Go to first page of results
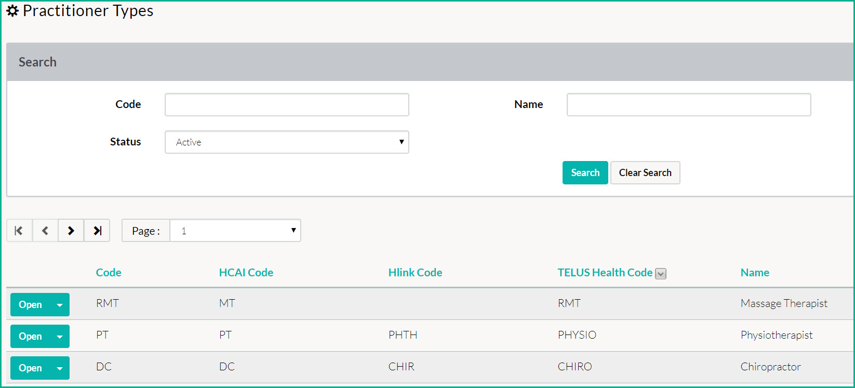Image resolution: width=855 pixels, height=388 pixels. 19,231
